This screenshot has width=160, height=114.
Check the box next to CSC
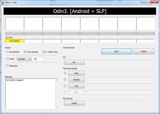tap(65, 86)
